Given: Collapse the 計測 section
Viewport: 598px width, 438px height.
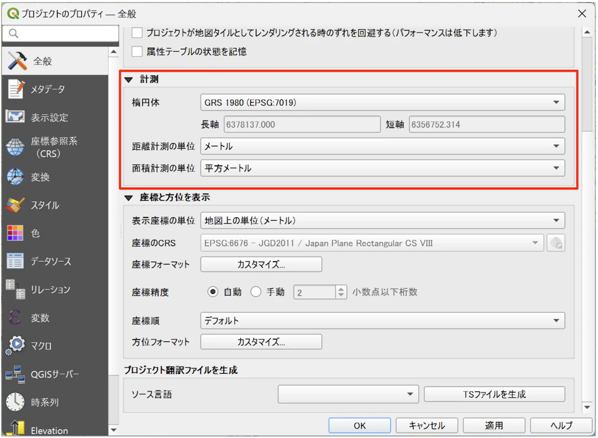Looking at the screenshot, I should click(128, 78).
